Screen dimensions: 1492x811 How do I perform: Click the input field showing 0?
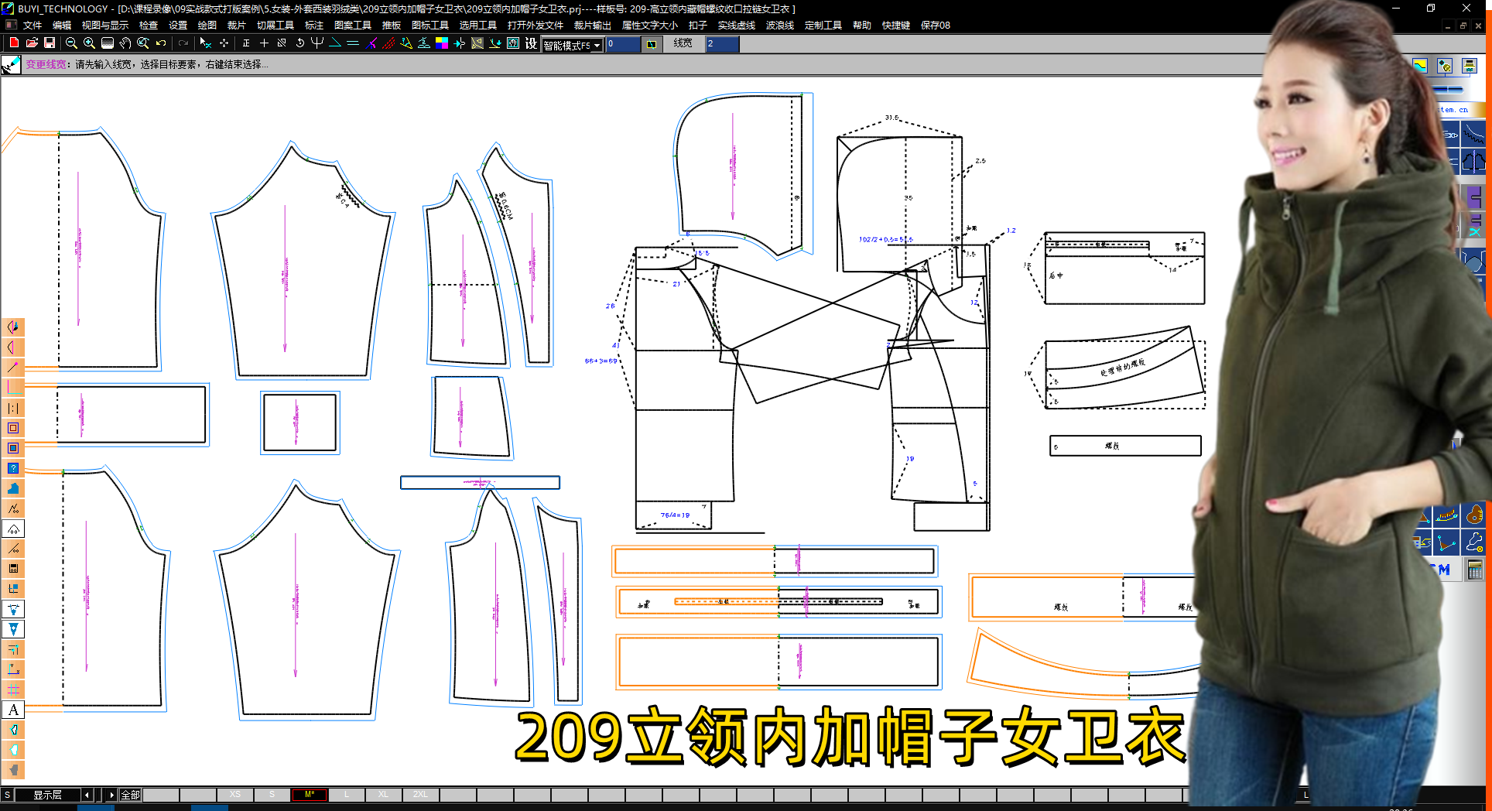623,44
